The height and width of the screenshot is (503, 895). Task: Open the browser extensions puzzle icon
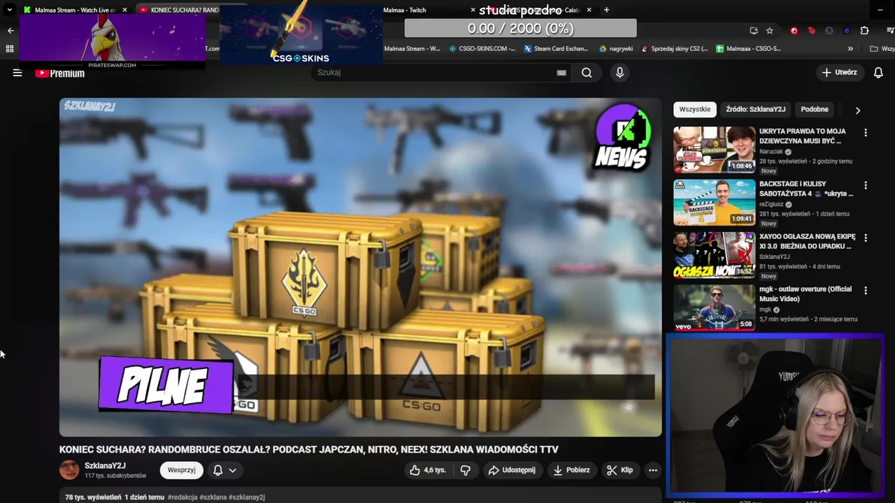(x=864, y=31)
